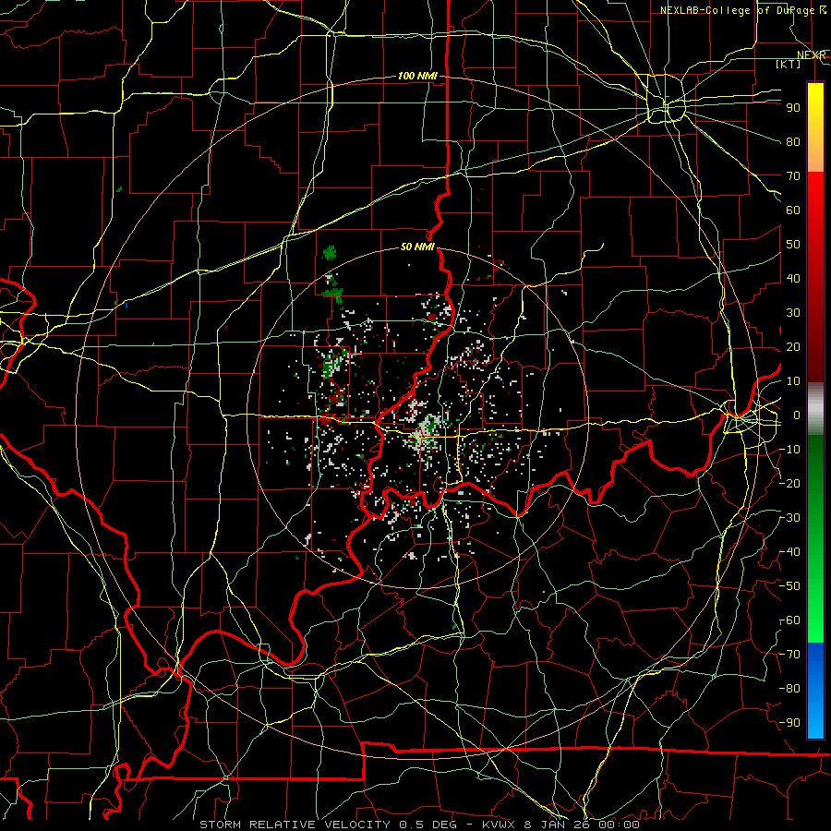The width and height of the screenshot is (831, 831).
Task: Click the 40 value on velocity scale
Action: (x=793, y=278)
